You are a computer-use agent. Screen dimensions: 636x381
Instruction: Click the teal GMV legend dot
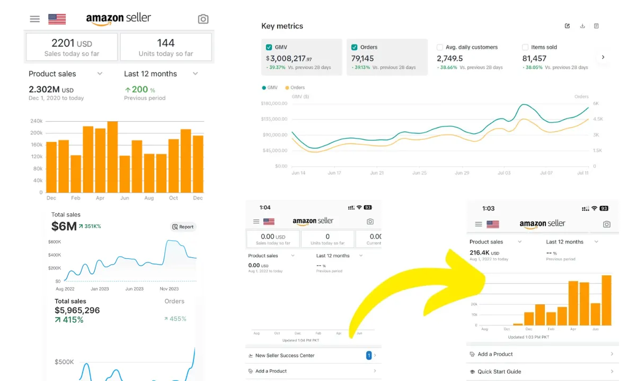pos(264,87)
